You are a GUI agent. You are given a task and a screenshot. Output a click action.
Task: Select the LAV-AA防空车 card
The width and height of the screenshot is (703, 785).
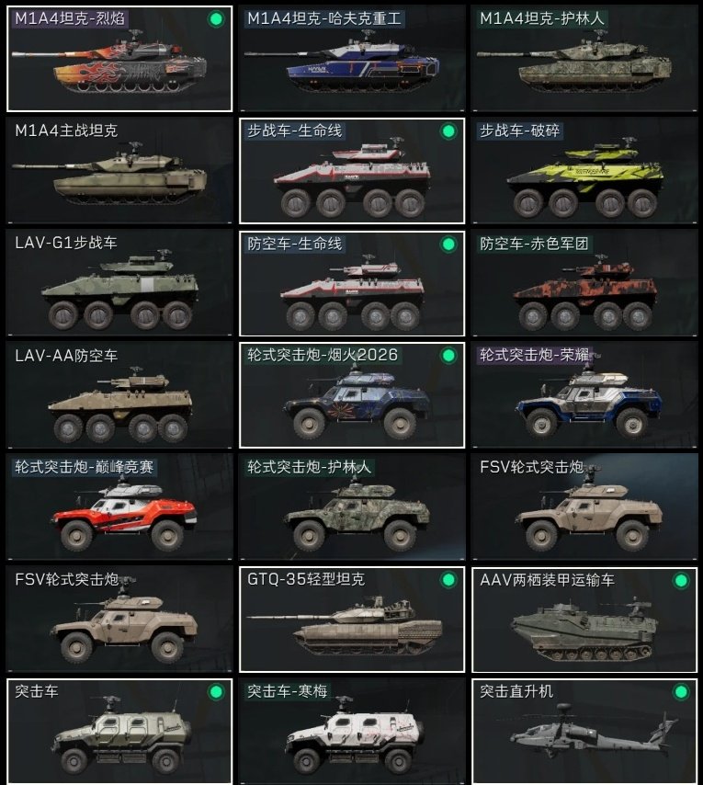tap(119, 395)
